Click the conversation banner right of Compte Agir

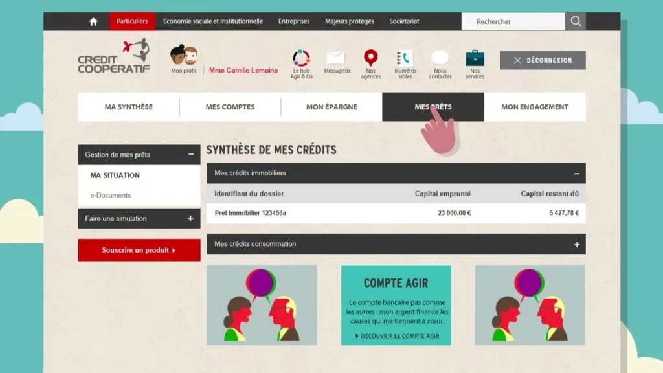pyautogui.click(x=530, y=306)
